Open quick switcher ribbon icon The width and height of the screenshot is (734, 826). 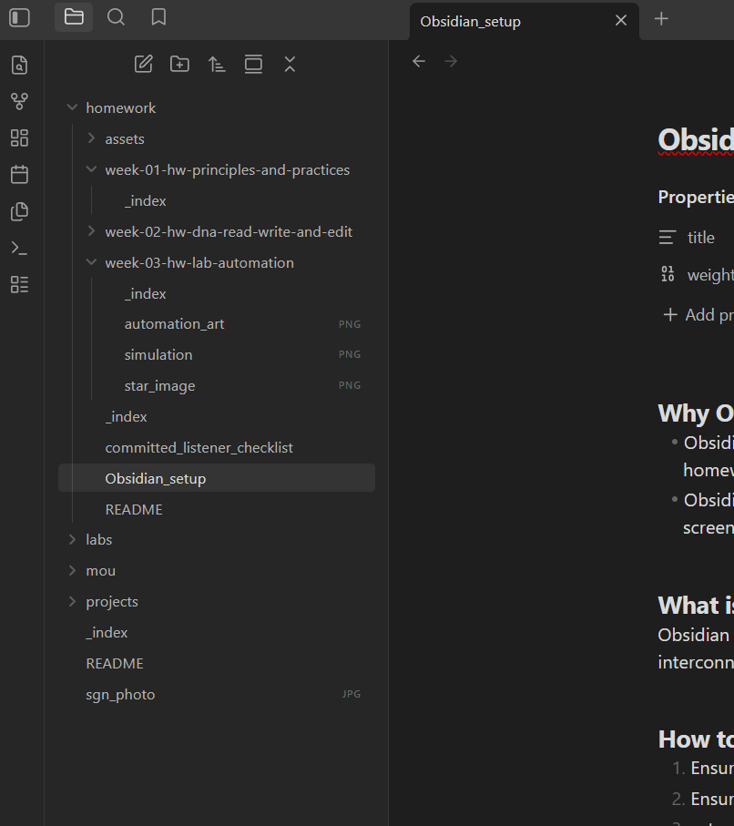click(19, 65)
